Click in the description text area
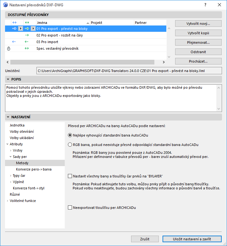This screenshot has height=246, width=227. (111, 98)
